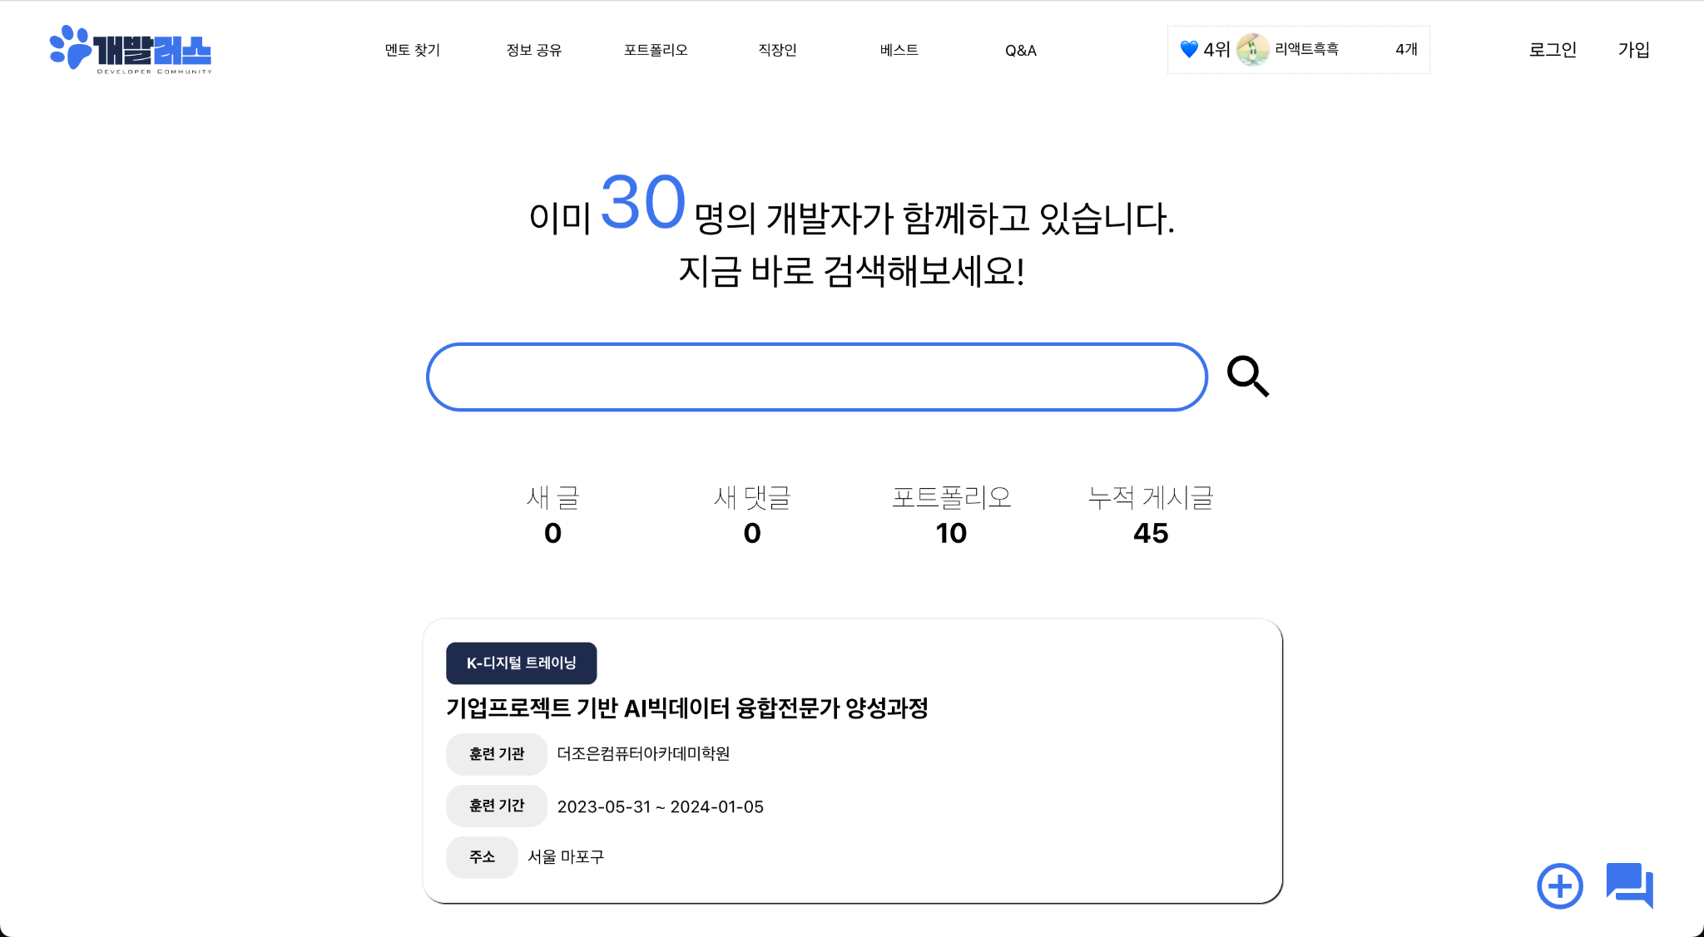1704x937 pixels.
Task: Open the 멘토 찾기 menu
Action: [x=412, y=50]
